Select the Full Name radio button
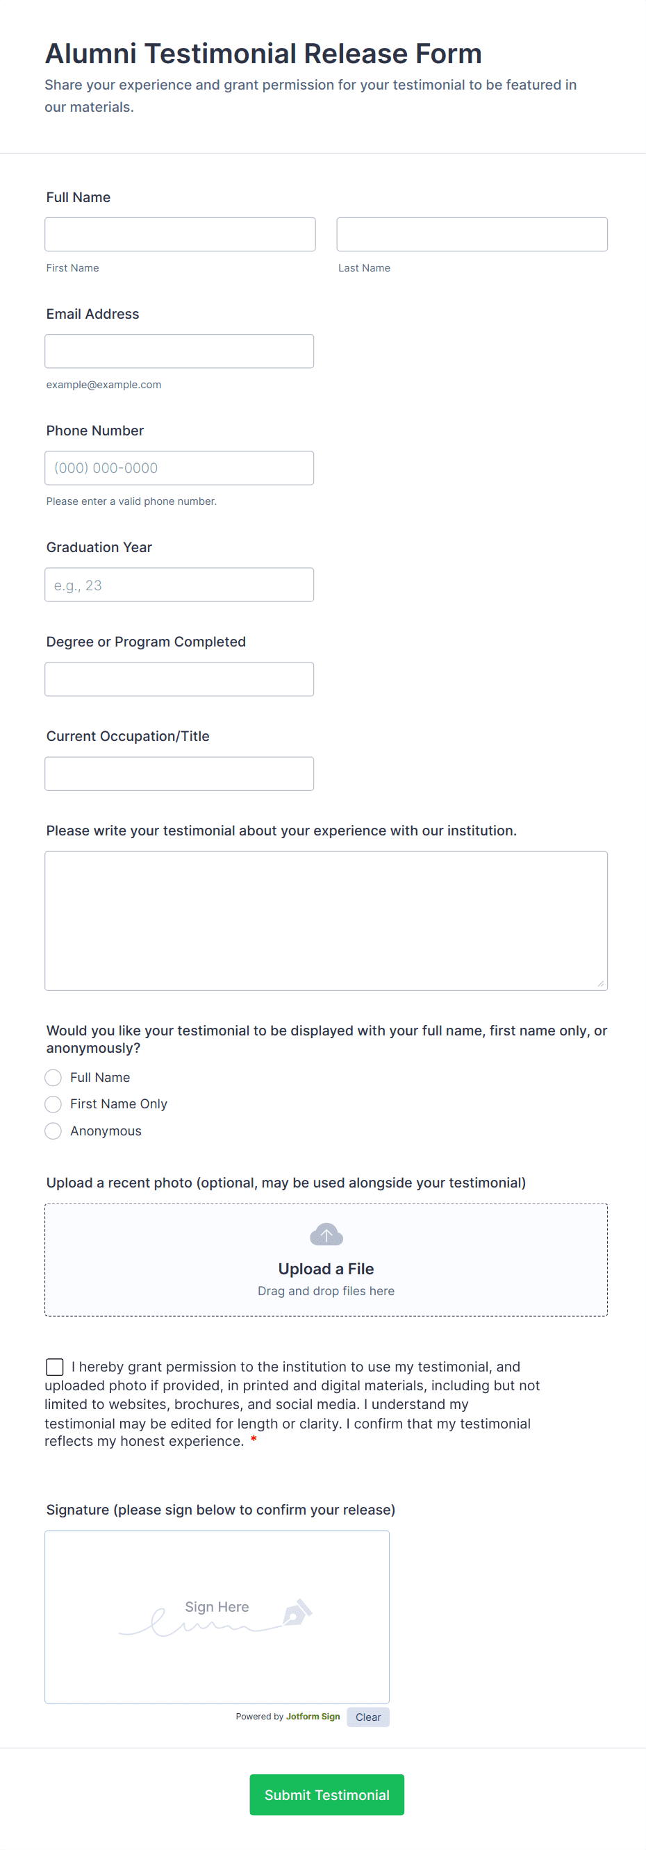Viewport: 646px width, 1850px height. pyautogui.click(x=53, y=1077)
